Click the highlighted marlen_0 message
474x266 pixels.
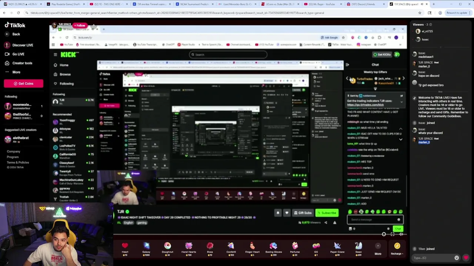point(424,142)
